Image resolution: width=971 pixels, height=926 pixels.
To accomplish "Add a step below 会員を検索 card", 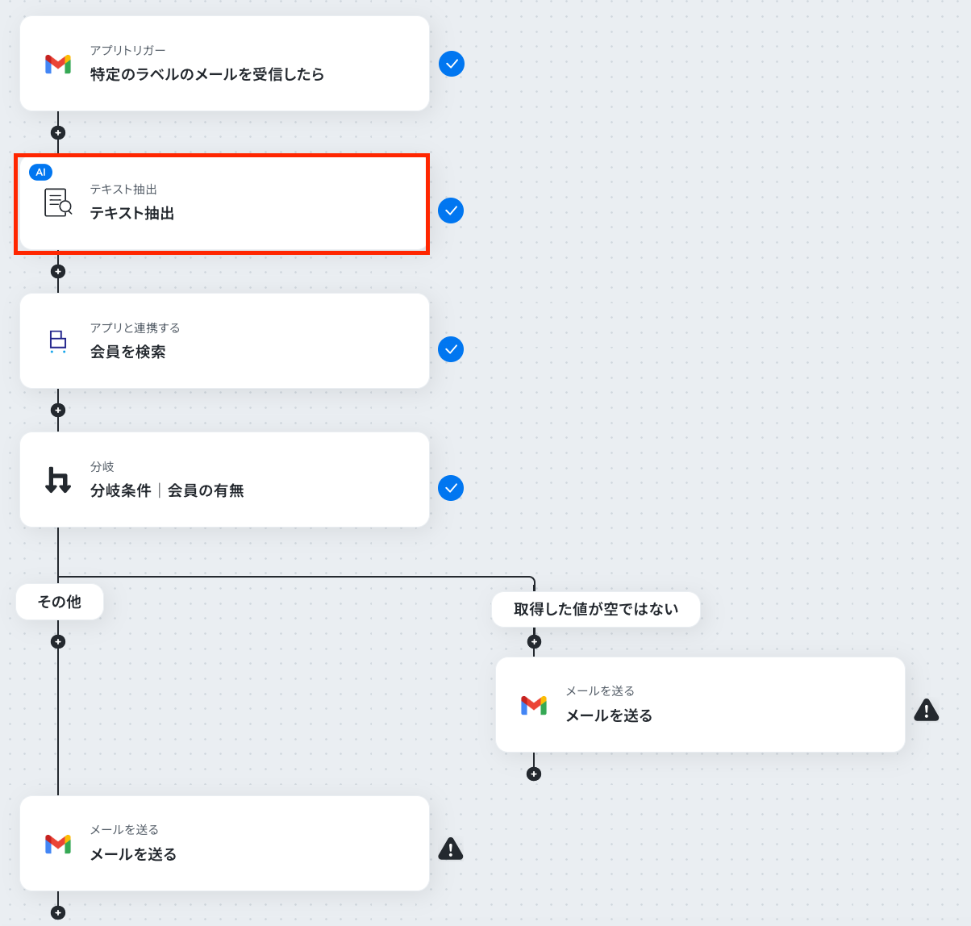I will (x=58, y=410).
